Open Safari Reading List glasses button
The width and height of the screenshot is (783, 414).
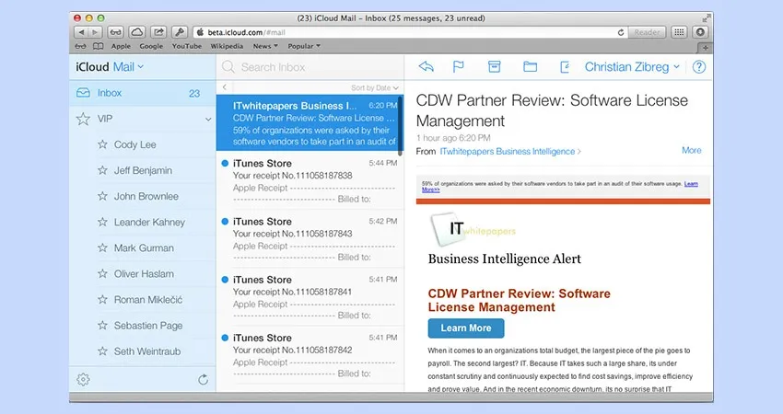115,32
